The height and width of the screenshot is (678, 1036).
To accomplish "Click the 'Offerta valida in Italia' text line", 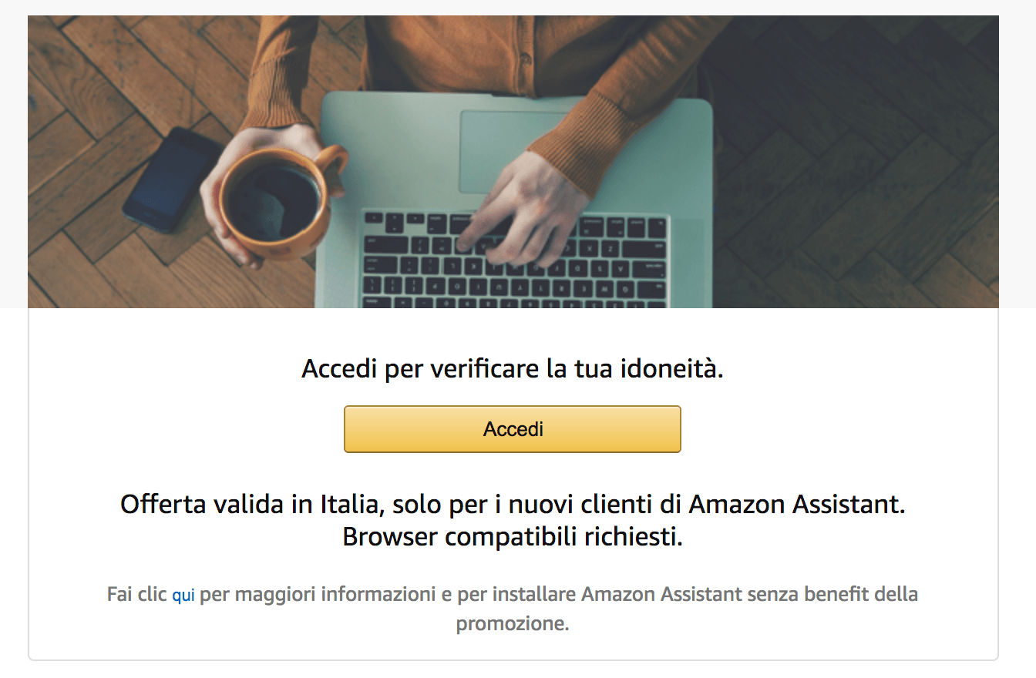I will tap(513, 505).
